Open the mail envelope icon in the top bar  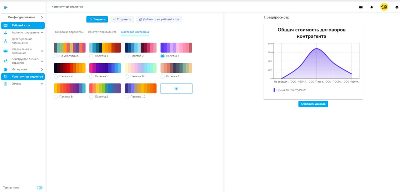click(361, 7)
